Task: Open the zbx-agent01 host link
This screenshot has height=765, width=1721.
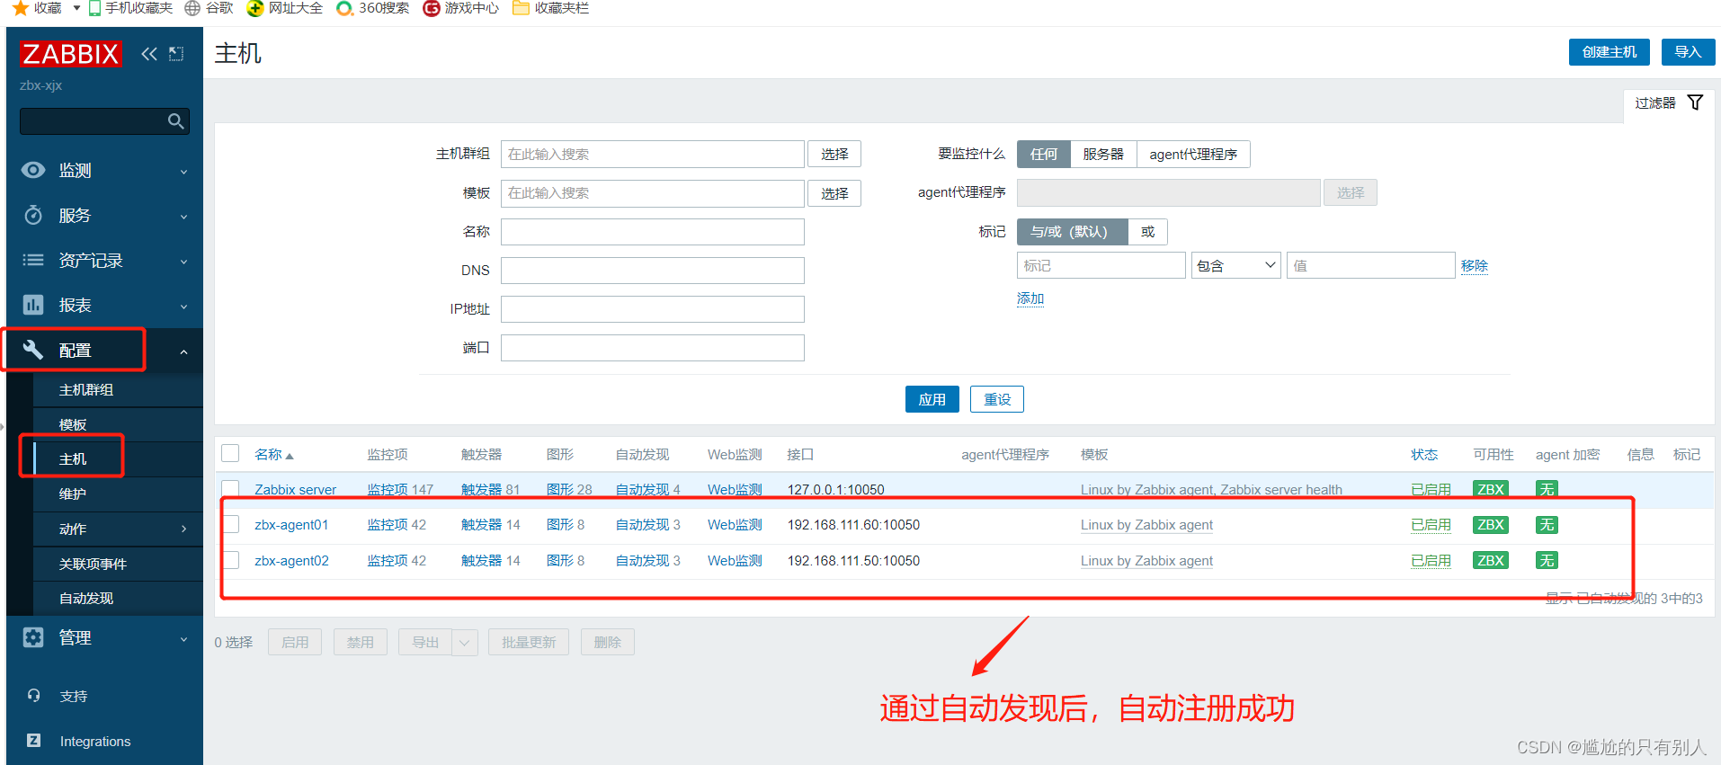Action: click(x=291, y=524)
